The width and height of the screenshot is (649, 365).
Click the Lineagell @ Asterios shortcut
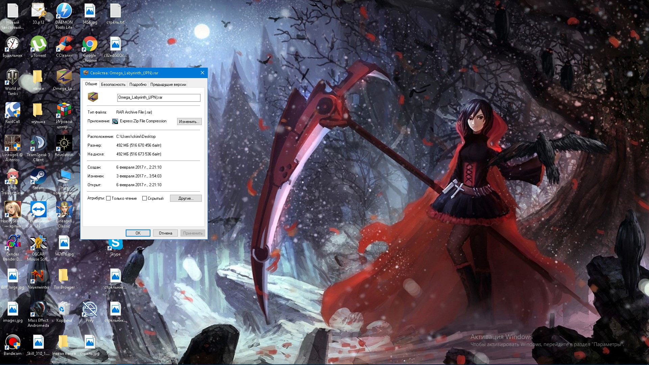pos(13,148)
